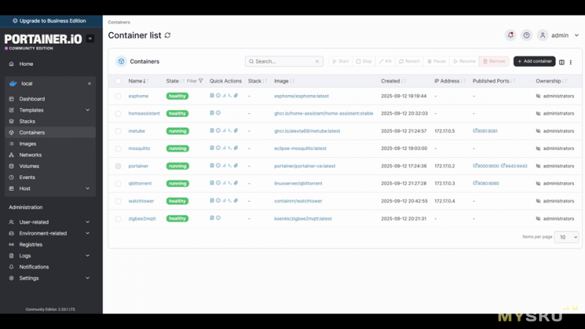Open table column visibility settings
Viewport: 585px width, 329px height.
point(562,62)
